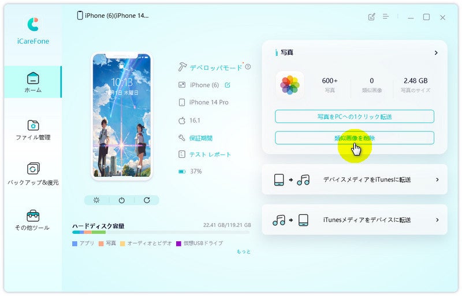Open the ホーム sidebar tab
Image resolution: width=462 pixels, height=296 pixels.
click(33, 82)
